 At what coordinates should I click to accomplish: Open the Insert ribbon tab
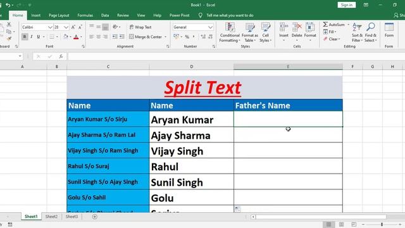[x=35, y=15]
